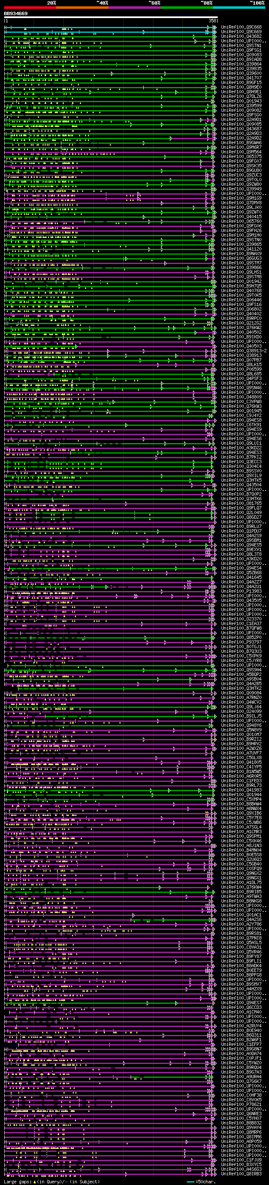269x1185 pixels.
Task: Select the UniRef100_O23370 label
Action: [241, 619]
